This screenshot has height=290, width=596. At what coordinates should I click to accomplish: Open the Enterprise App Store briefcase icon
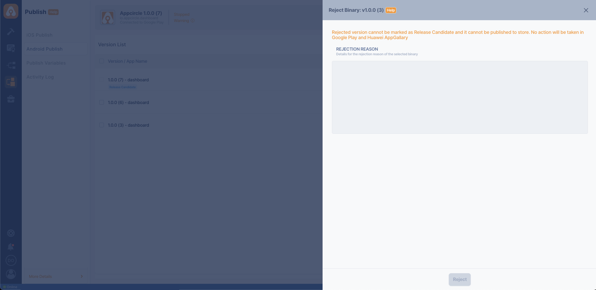click(x=11, y=99)
